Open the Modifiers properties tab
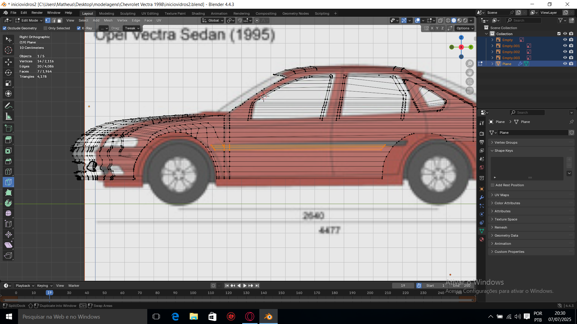 tap(482, 197)
